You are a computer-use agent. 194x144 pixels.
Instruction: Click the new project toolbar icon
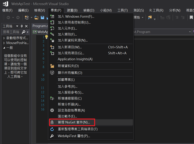pos(27,18)
